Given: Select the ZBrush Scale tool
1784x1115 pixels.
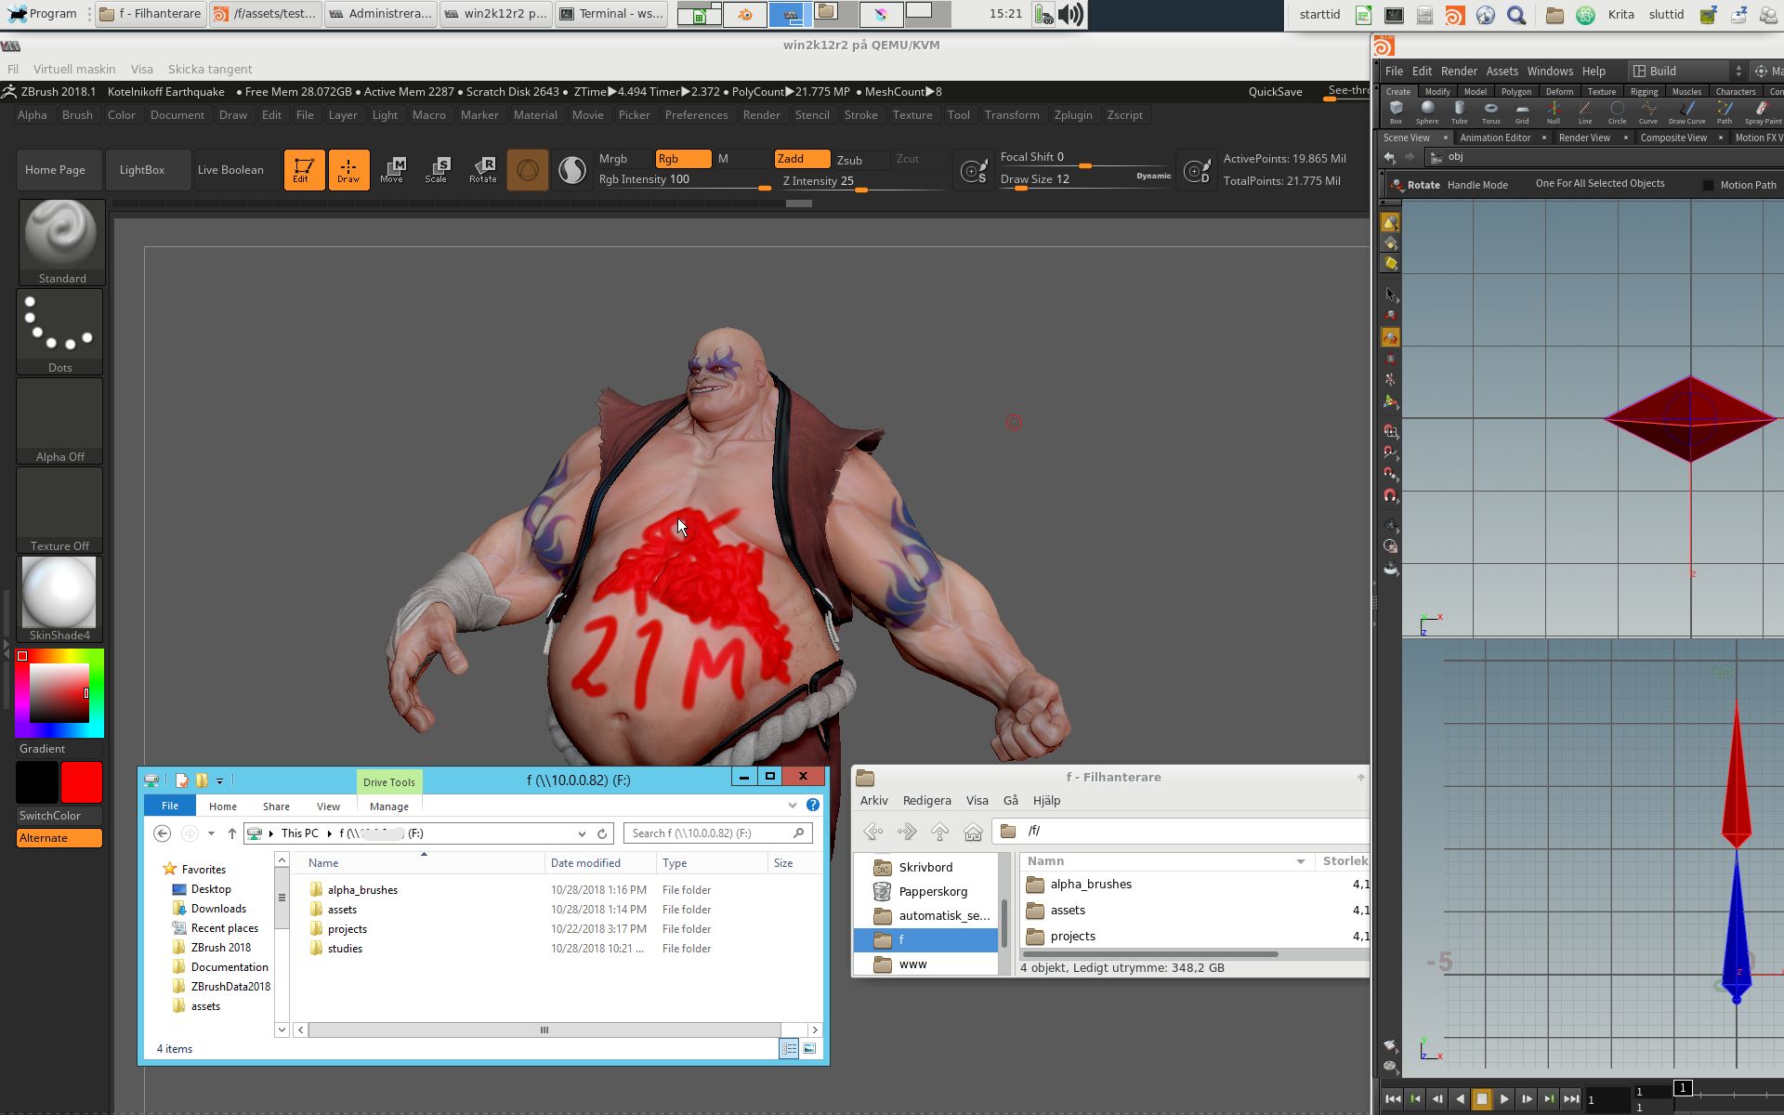Looking at the screenshot, I should [x=437, y=170].
